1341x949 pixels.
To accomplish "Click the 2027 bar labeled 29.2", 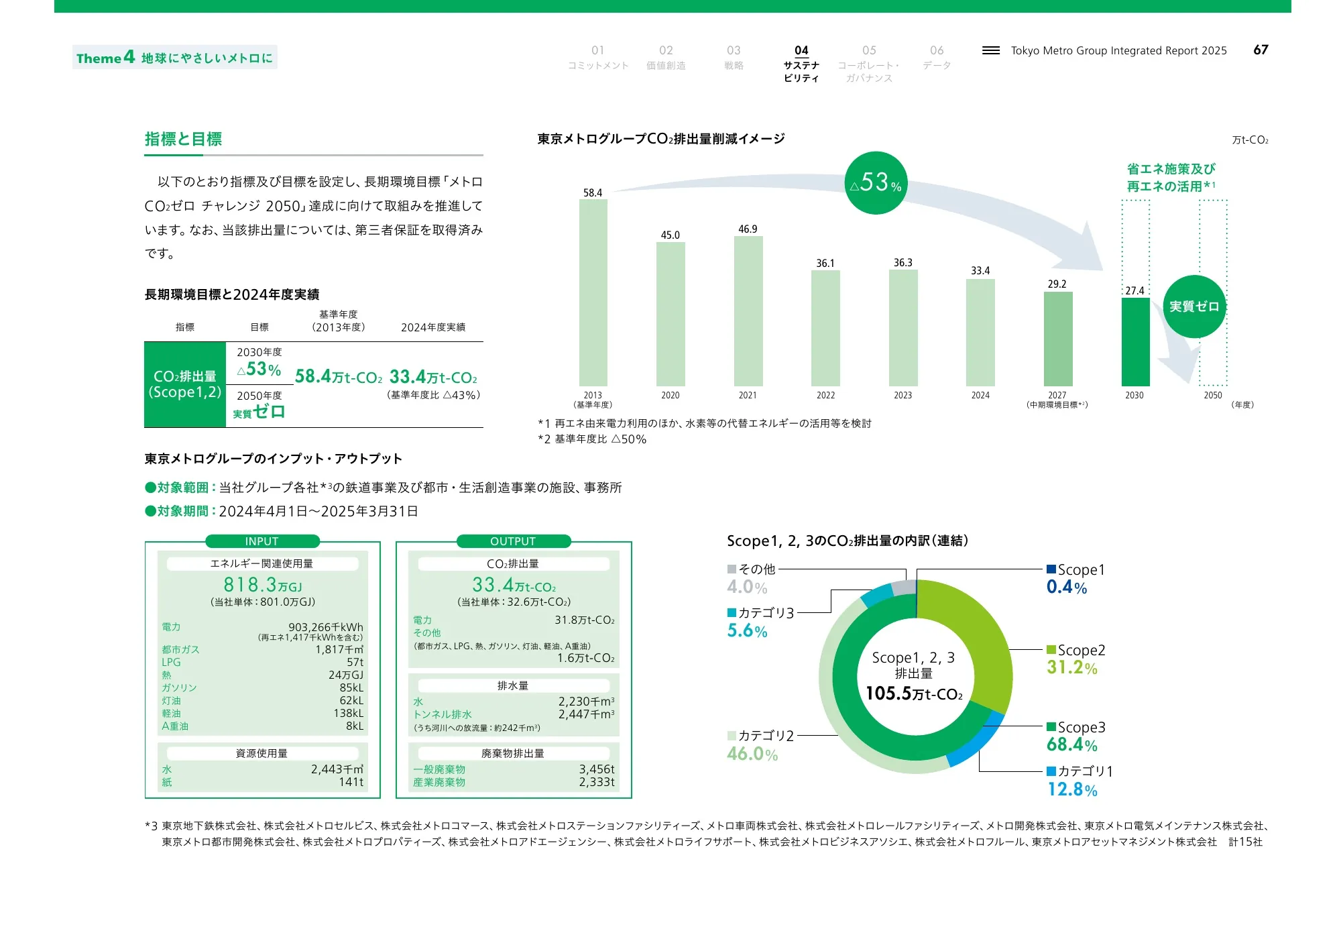I will click(x=1057, y=339).
